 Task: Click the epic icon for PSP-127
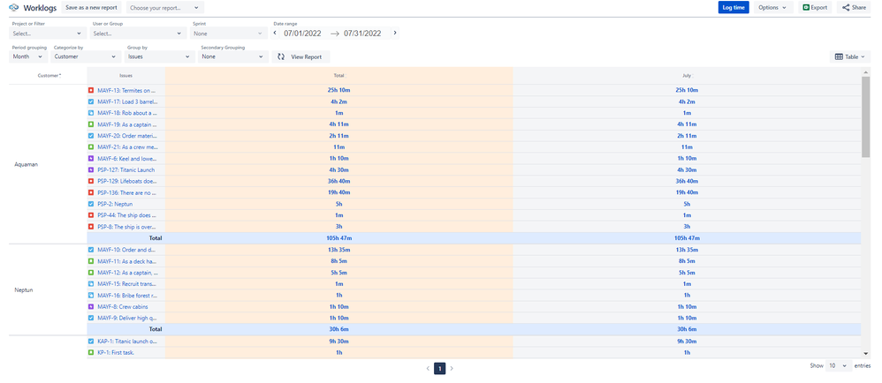tap(91, 169)
